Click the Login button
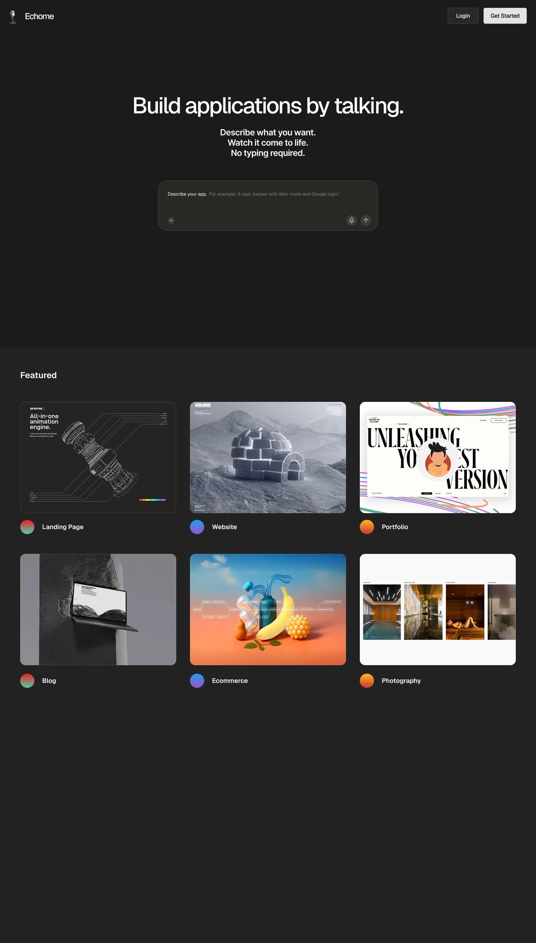The image size is (536, 943). click(x=463, y=16)
